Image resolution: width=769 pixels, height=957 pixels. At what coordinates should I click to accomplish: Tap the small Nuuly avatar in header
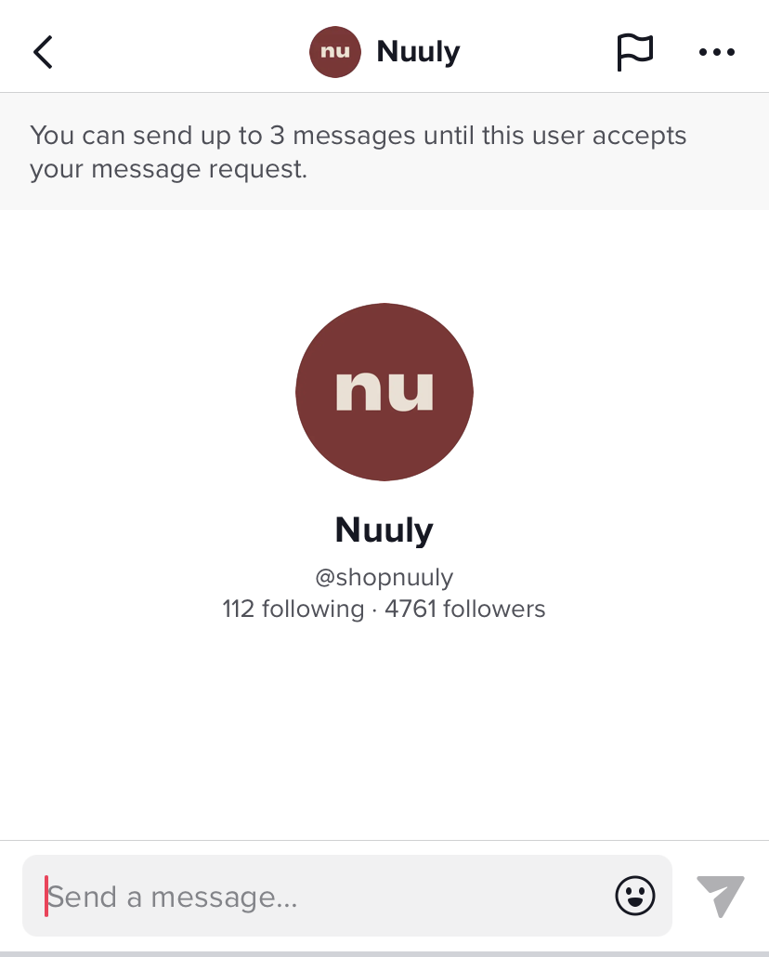[334, 52]
